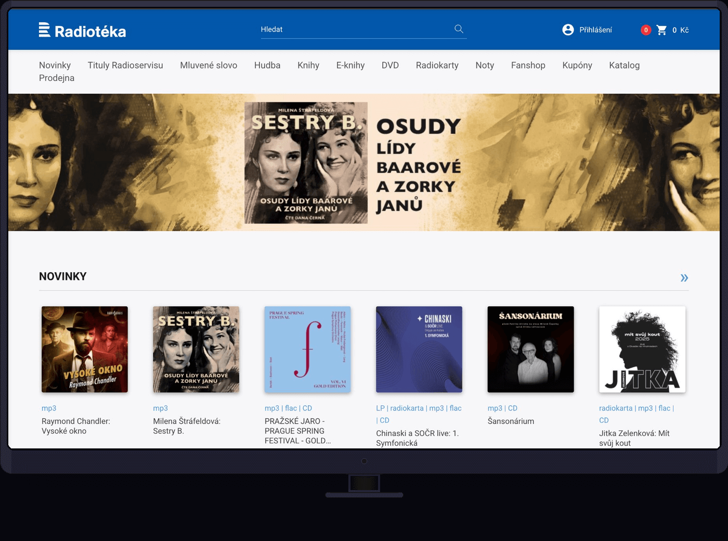Screen dimensions: 728x541
Task: Open the Šansonárium cover thumbnail
Action: 530,350
